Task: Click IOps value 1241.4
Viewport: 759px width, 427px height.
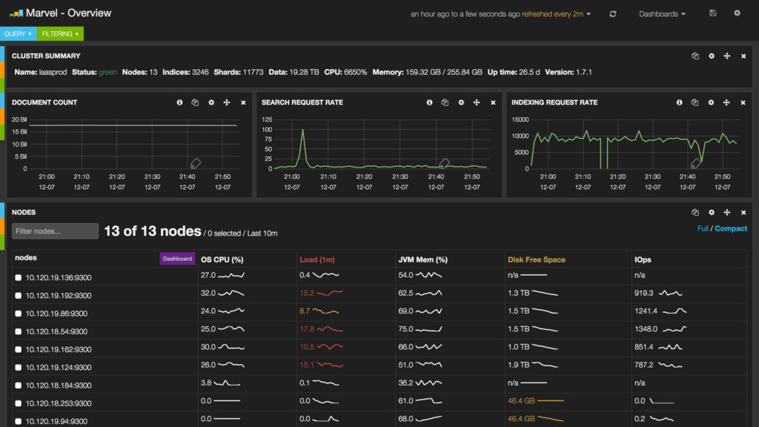Action: [x=646, y=311]
